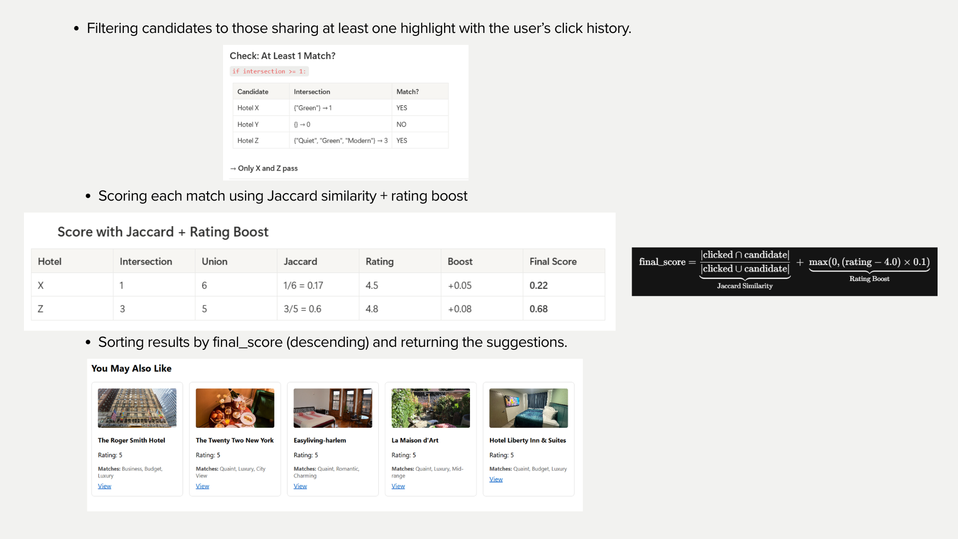The image size is (958, 539).
Task: Click View link under Easyliving-harlem
Action: coord(300,486)
